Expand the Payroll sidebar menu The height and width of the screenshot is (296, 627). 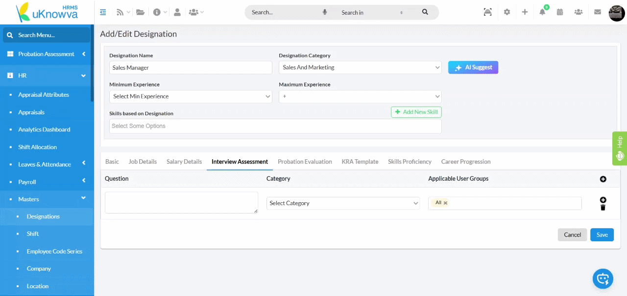[47, 182]
